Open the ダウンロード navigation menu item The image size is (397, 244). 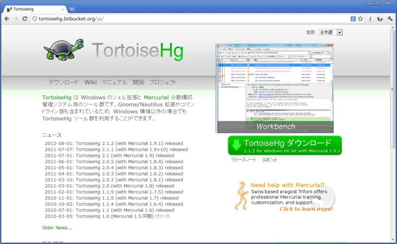point(64,82)
